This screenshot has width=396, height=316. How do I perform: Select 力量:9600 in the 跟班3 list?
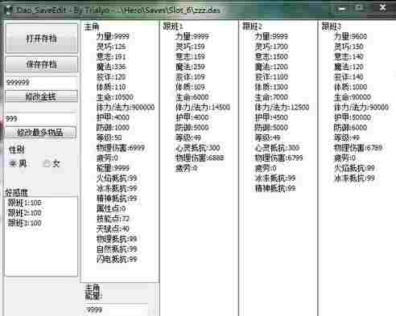pos(351,36)
